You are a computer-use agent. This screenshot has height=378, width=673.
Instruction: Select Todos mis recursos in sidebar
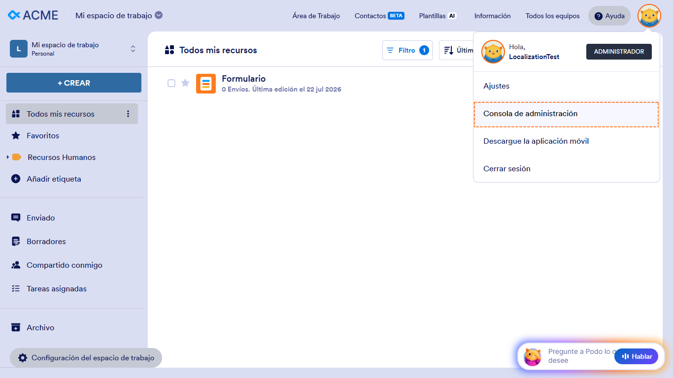[x=72, y=114]
